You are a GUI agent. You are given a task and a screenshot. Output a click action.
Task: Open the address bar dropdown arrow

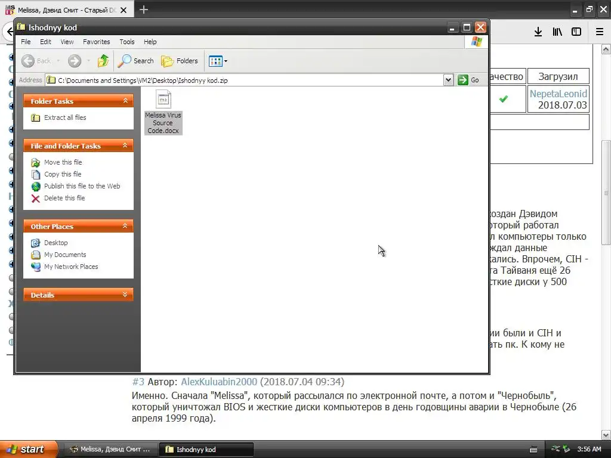[448, 81]
